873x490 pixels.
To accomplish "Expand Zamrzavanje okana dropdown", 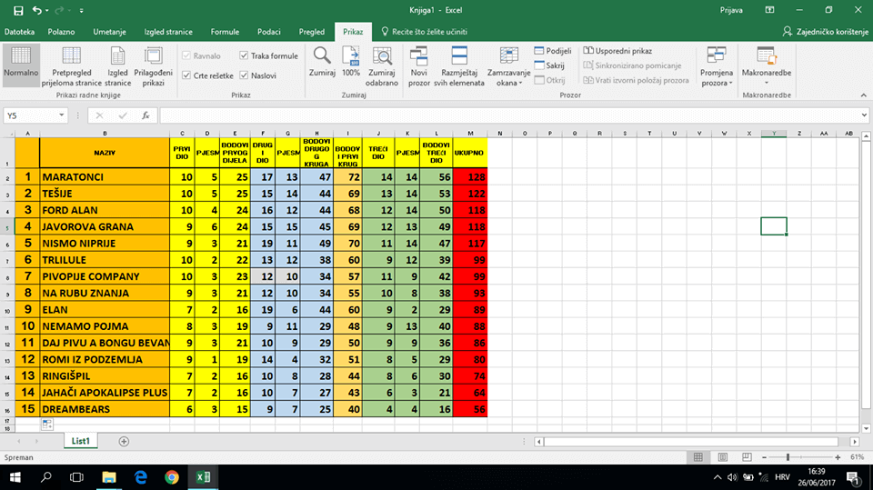I will (508, 64).
